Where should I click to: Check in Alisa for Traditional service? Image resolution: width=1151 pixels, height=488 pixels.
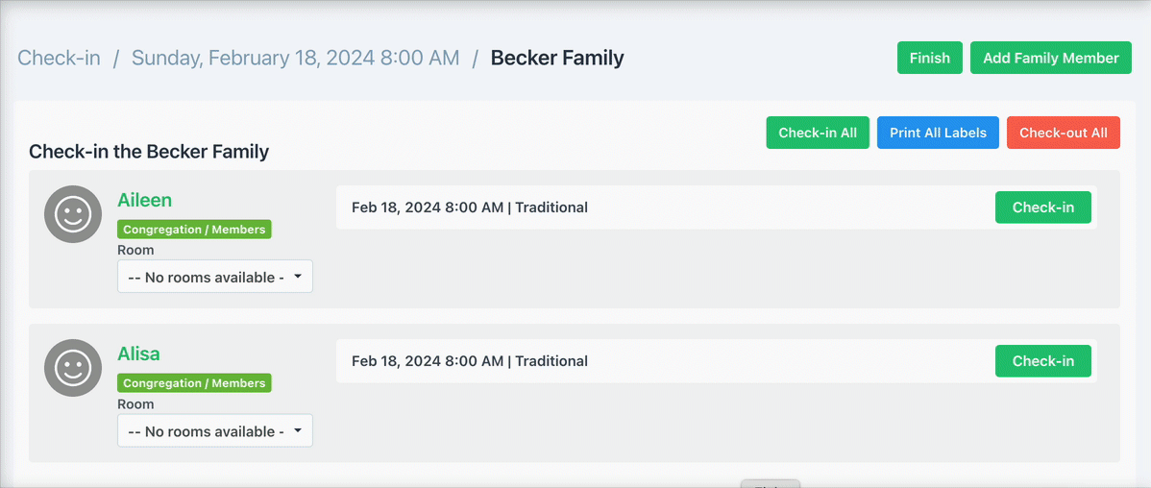[x=1042, y=361]
